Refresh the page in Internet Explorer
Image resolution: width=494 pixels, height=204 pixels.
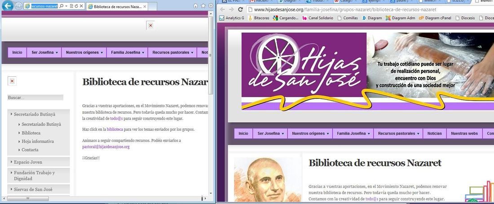tap(76, 6)
